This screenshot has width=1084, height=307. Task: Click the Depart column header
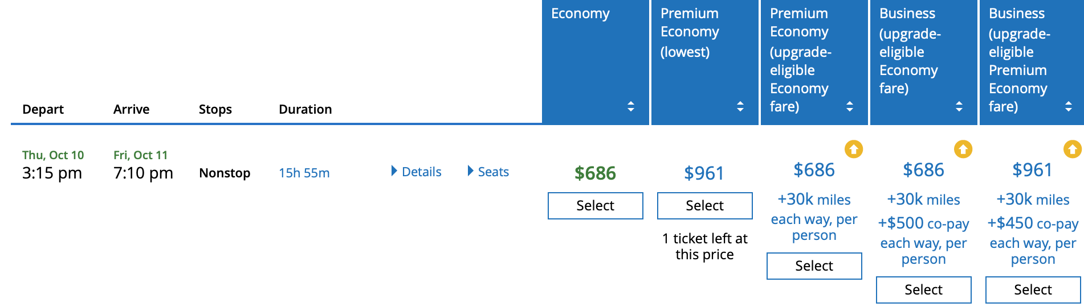point(43,109)
